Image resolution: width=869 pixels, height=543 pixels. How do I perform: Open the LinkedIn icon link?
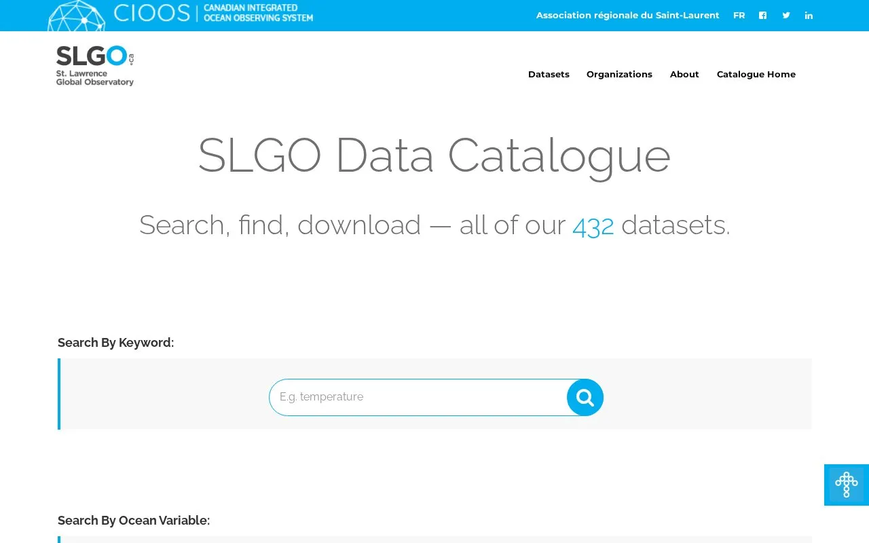coord(809,16)
